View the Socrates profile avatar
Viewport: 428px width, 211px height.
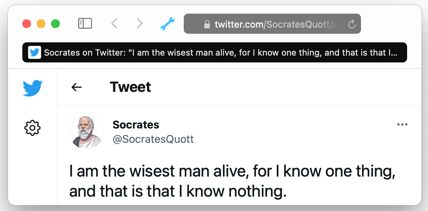pyautogui.click(x=86, y=132)
